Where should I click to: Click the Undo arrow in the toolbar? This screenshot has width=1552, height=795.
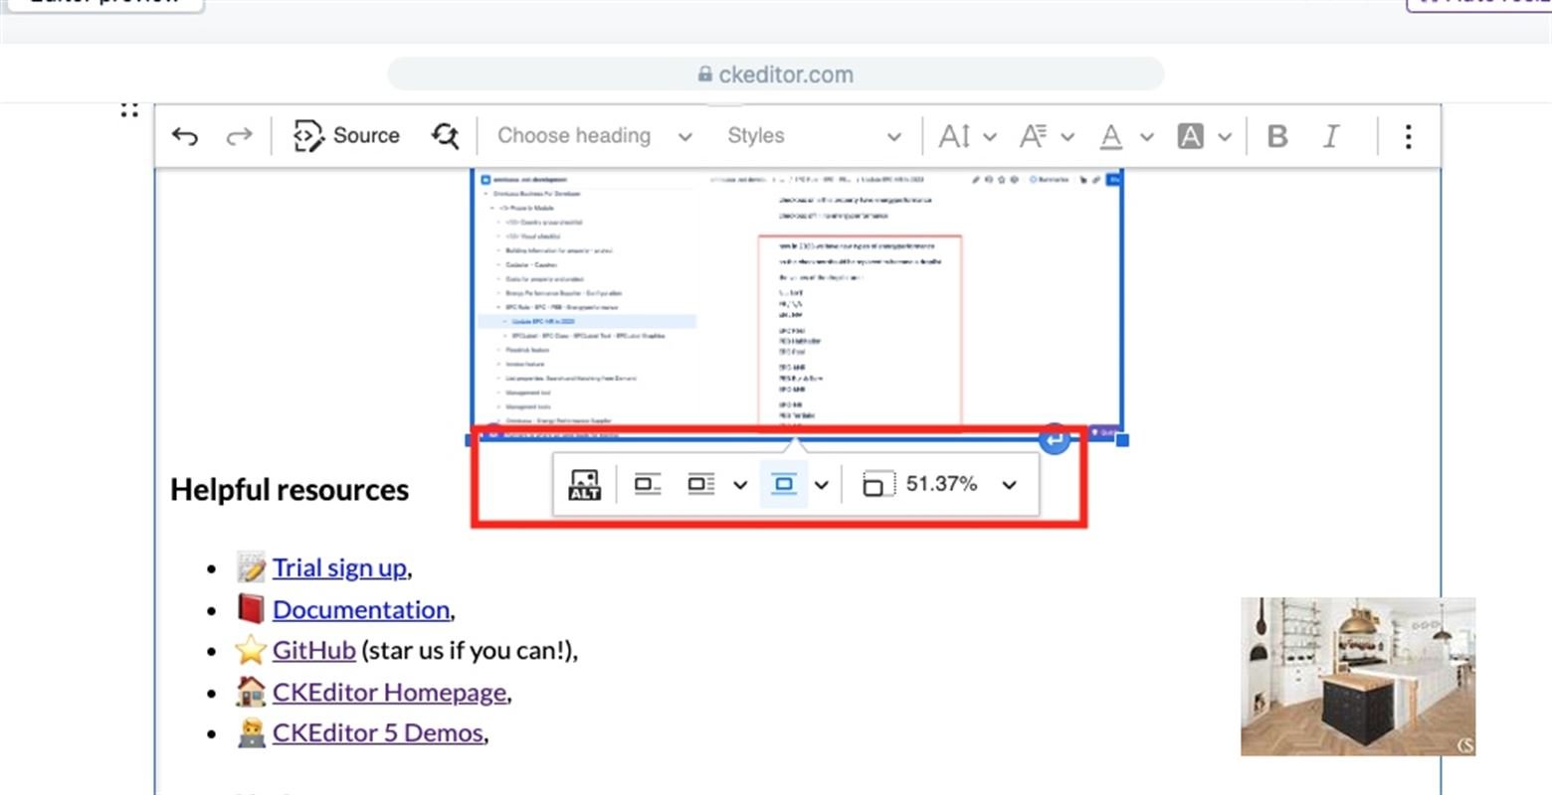click(x=185, y=136)
